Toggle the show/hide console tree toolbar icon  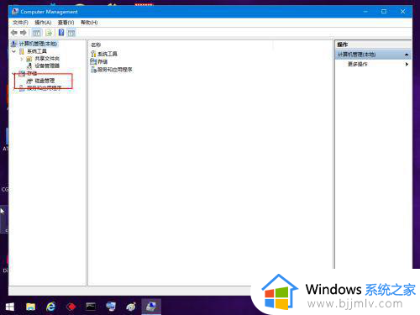37,33
